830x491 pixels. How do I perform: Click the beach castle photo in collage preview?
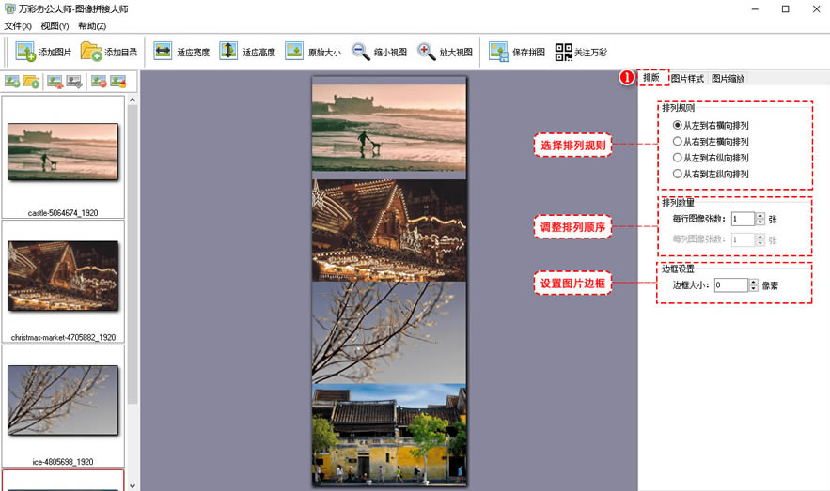389,128
